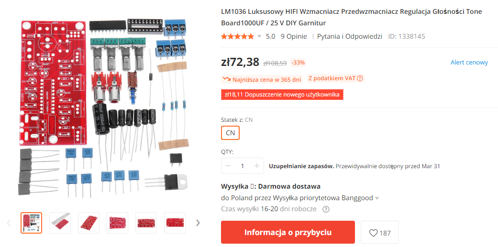Click the lowest price trend arrow icon
This screenshot has width=498, height=247.
pyautogui.click(x=227, y=79)
